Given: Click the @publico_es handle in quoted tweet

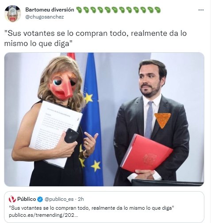Looking at the screenshot, I should click(x=59, y=199).
